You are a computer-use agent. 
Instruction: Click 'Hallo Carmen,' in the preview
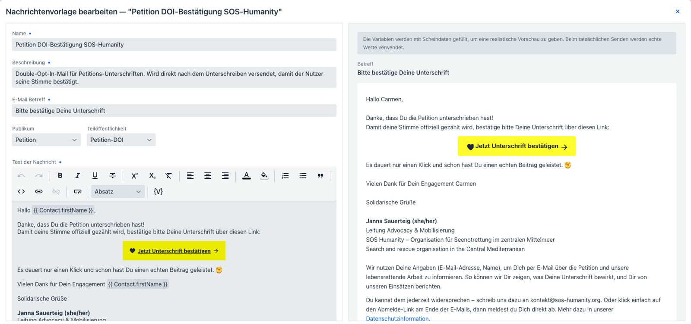click(384, 100)
